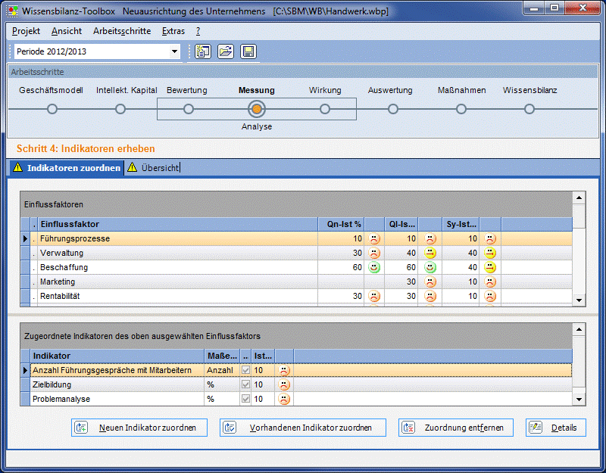Click the open folder toolbar icon

tap(225, 51)
